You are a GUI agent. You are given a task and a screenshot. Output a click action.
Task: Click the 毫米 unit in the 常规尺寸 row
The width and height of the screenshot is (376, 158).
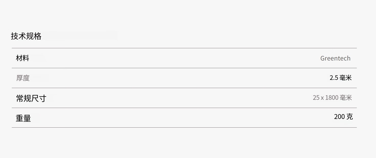click(x=346, y=98)
